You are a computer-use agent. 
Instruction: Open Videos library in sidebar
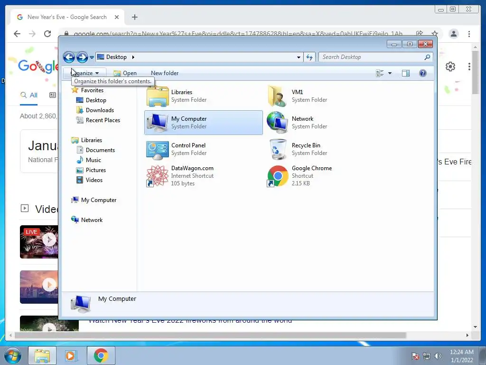coord(94,180)
